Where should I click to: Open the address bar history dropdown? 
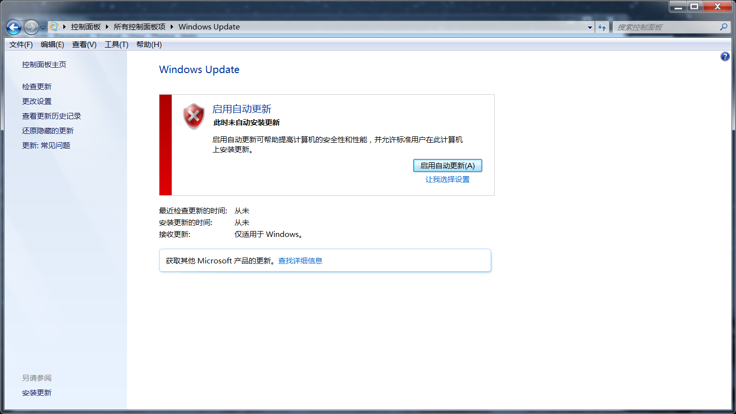pos(590,27)
